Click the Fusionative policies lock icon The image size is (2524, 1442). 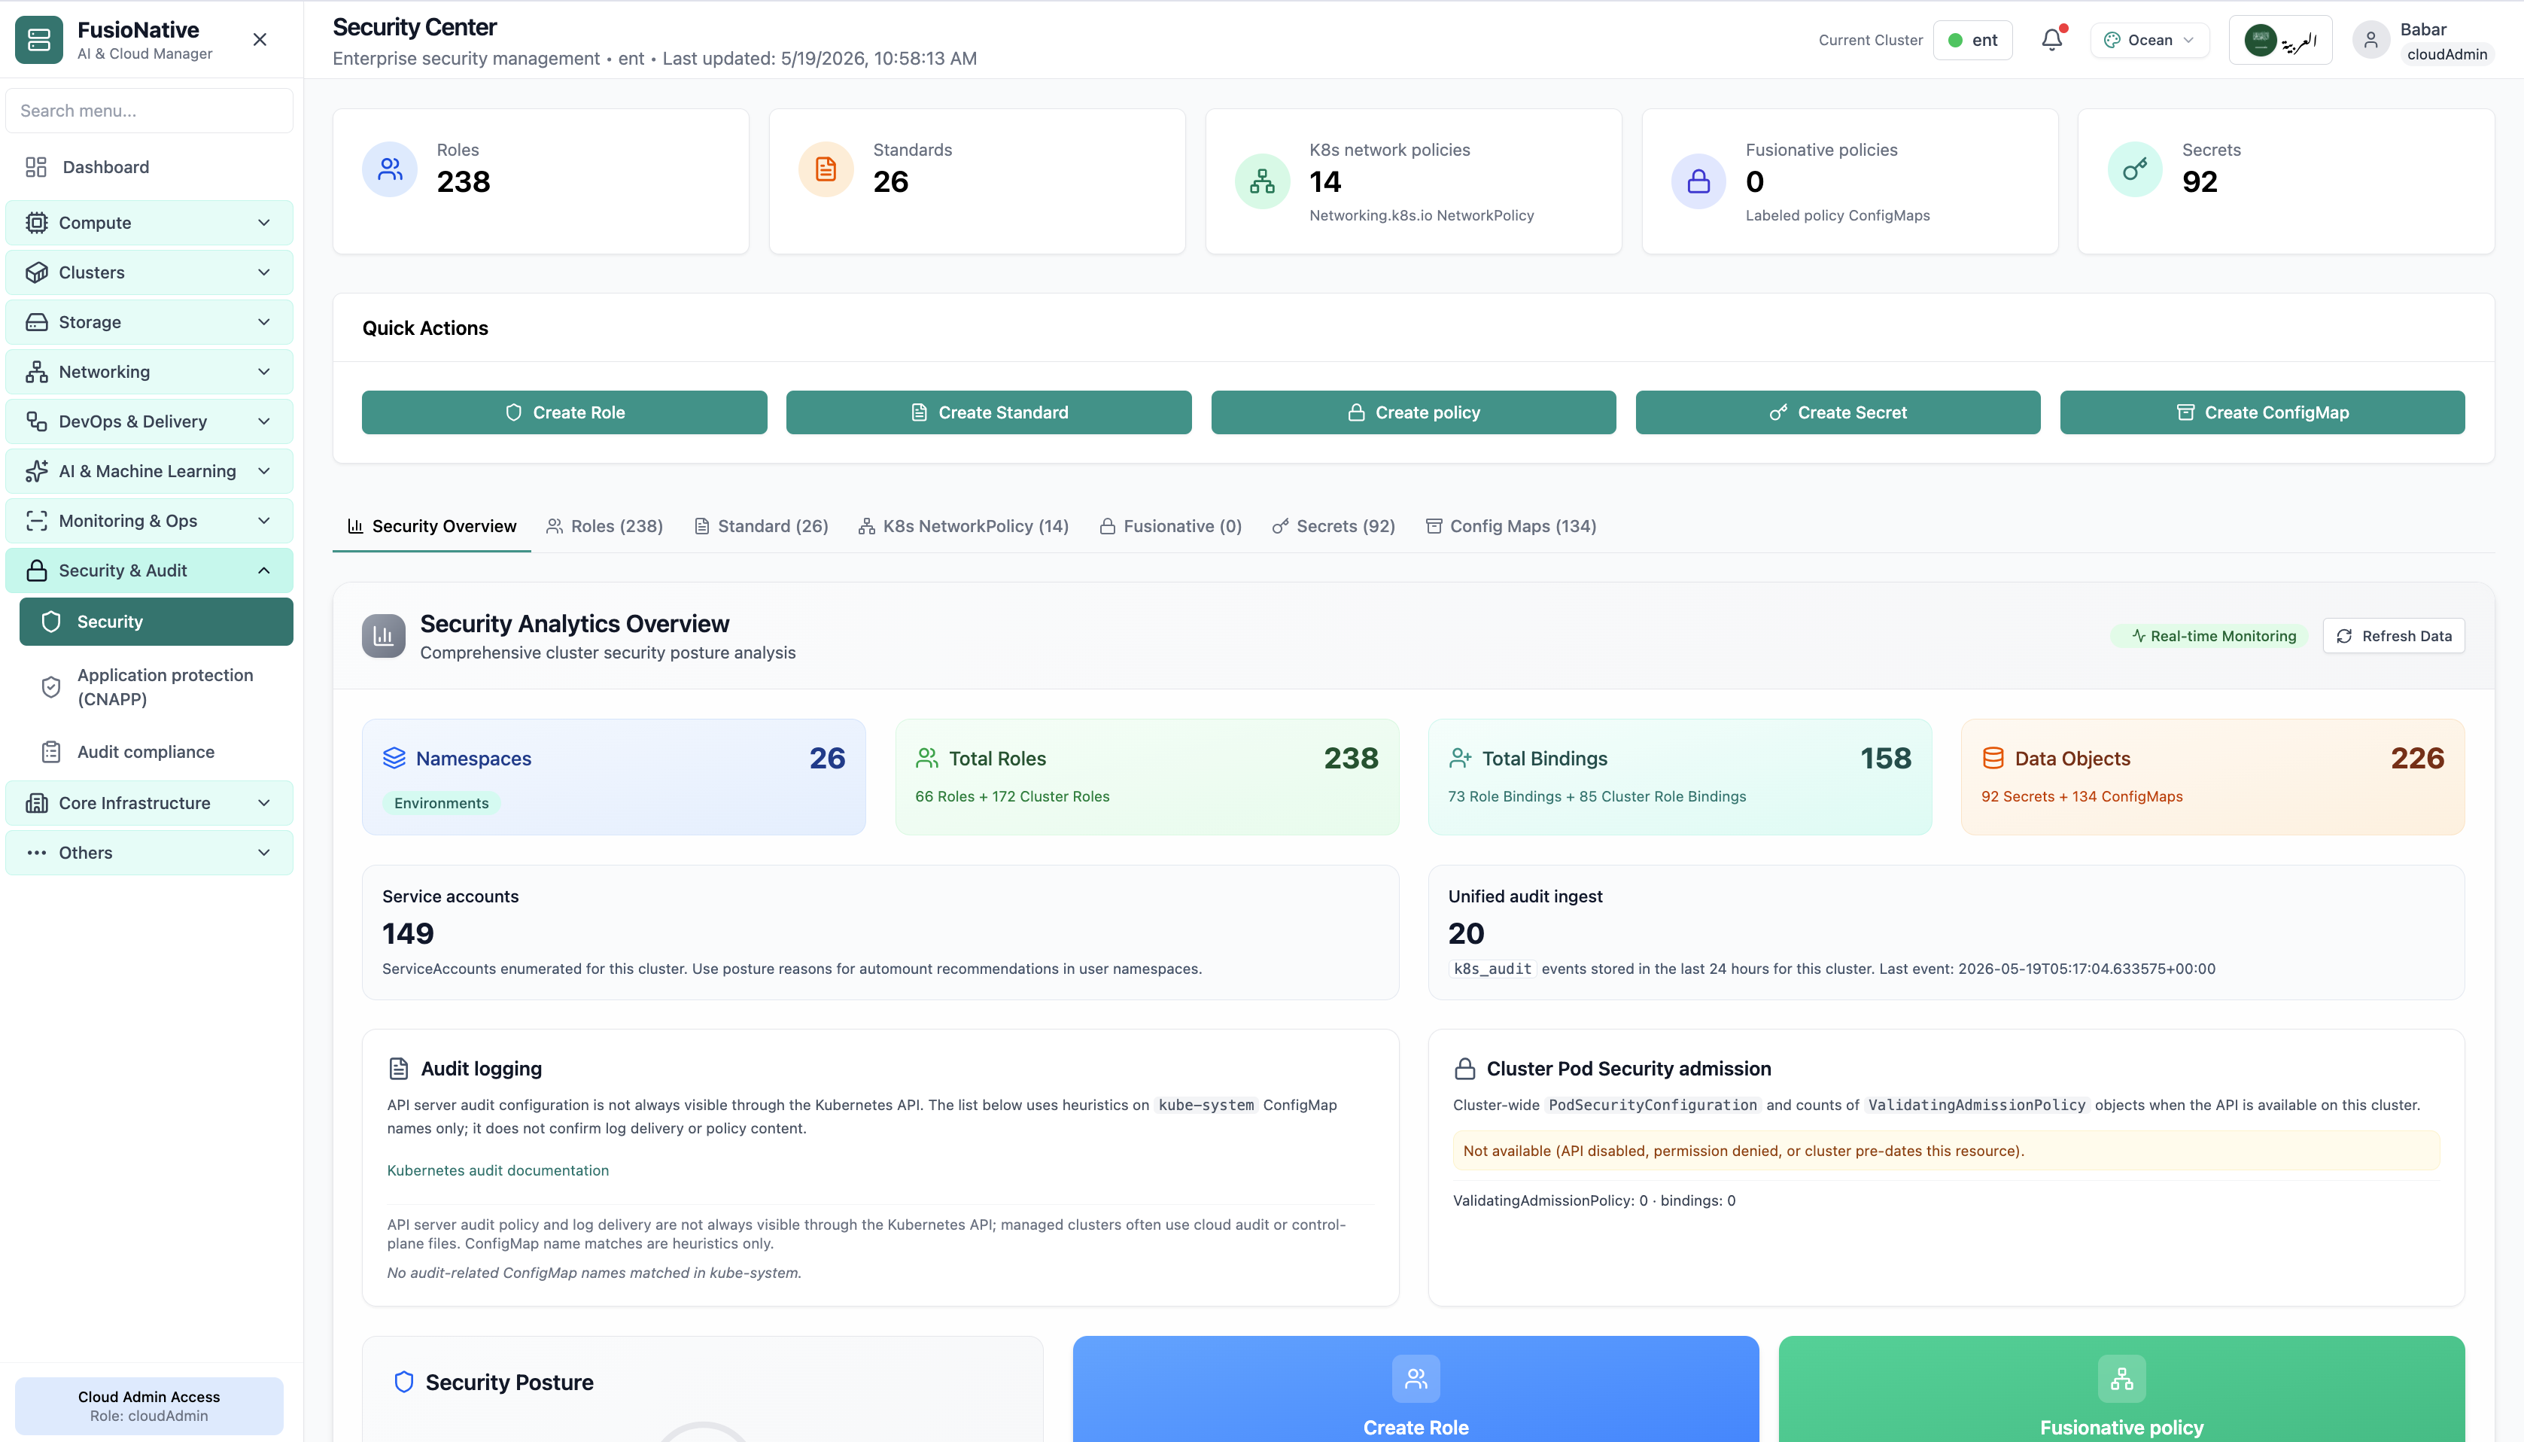click(1698, 181)
